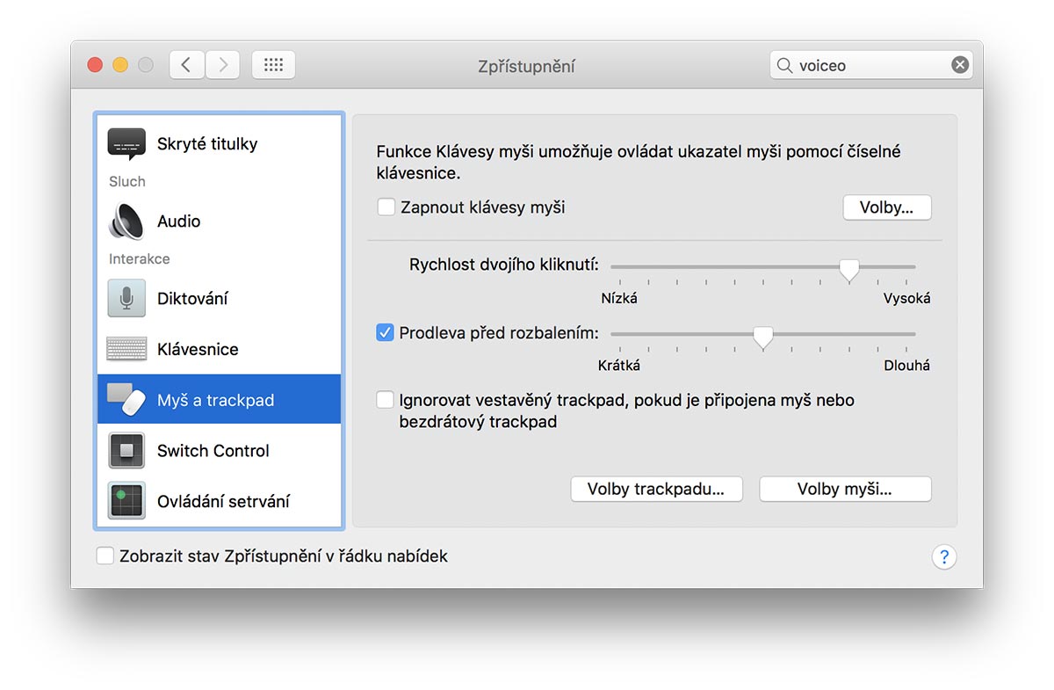This screenshot has width=1054, height=690.
Task: Select the Audio speaker icon
Action: coord(126,222)
